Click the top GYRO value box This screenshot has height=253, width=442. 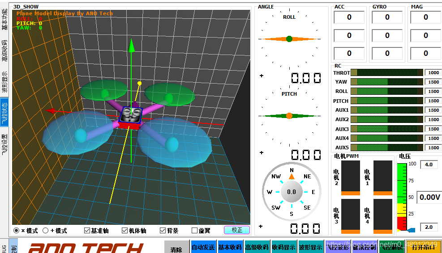point(387,17)
